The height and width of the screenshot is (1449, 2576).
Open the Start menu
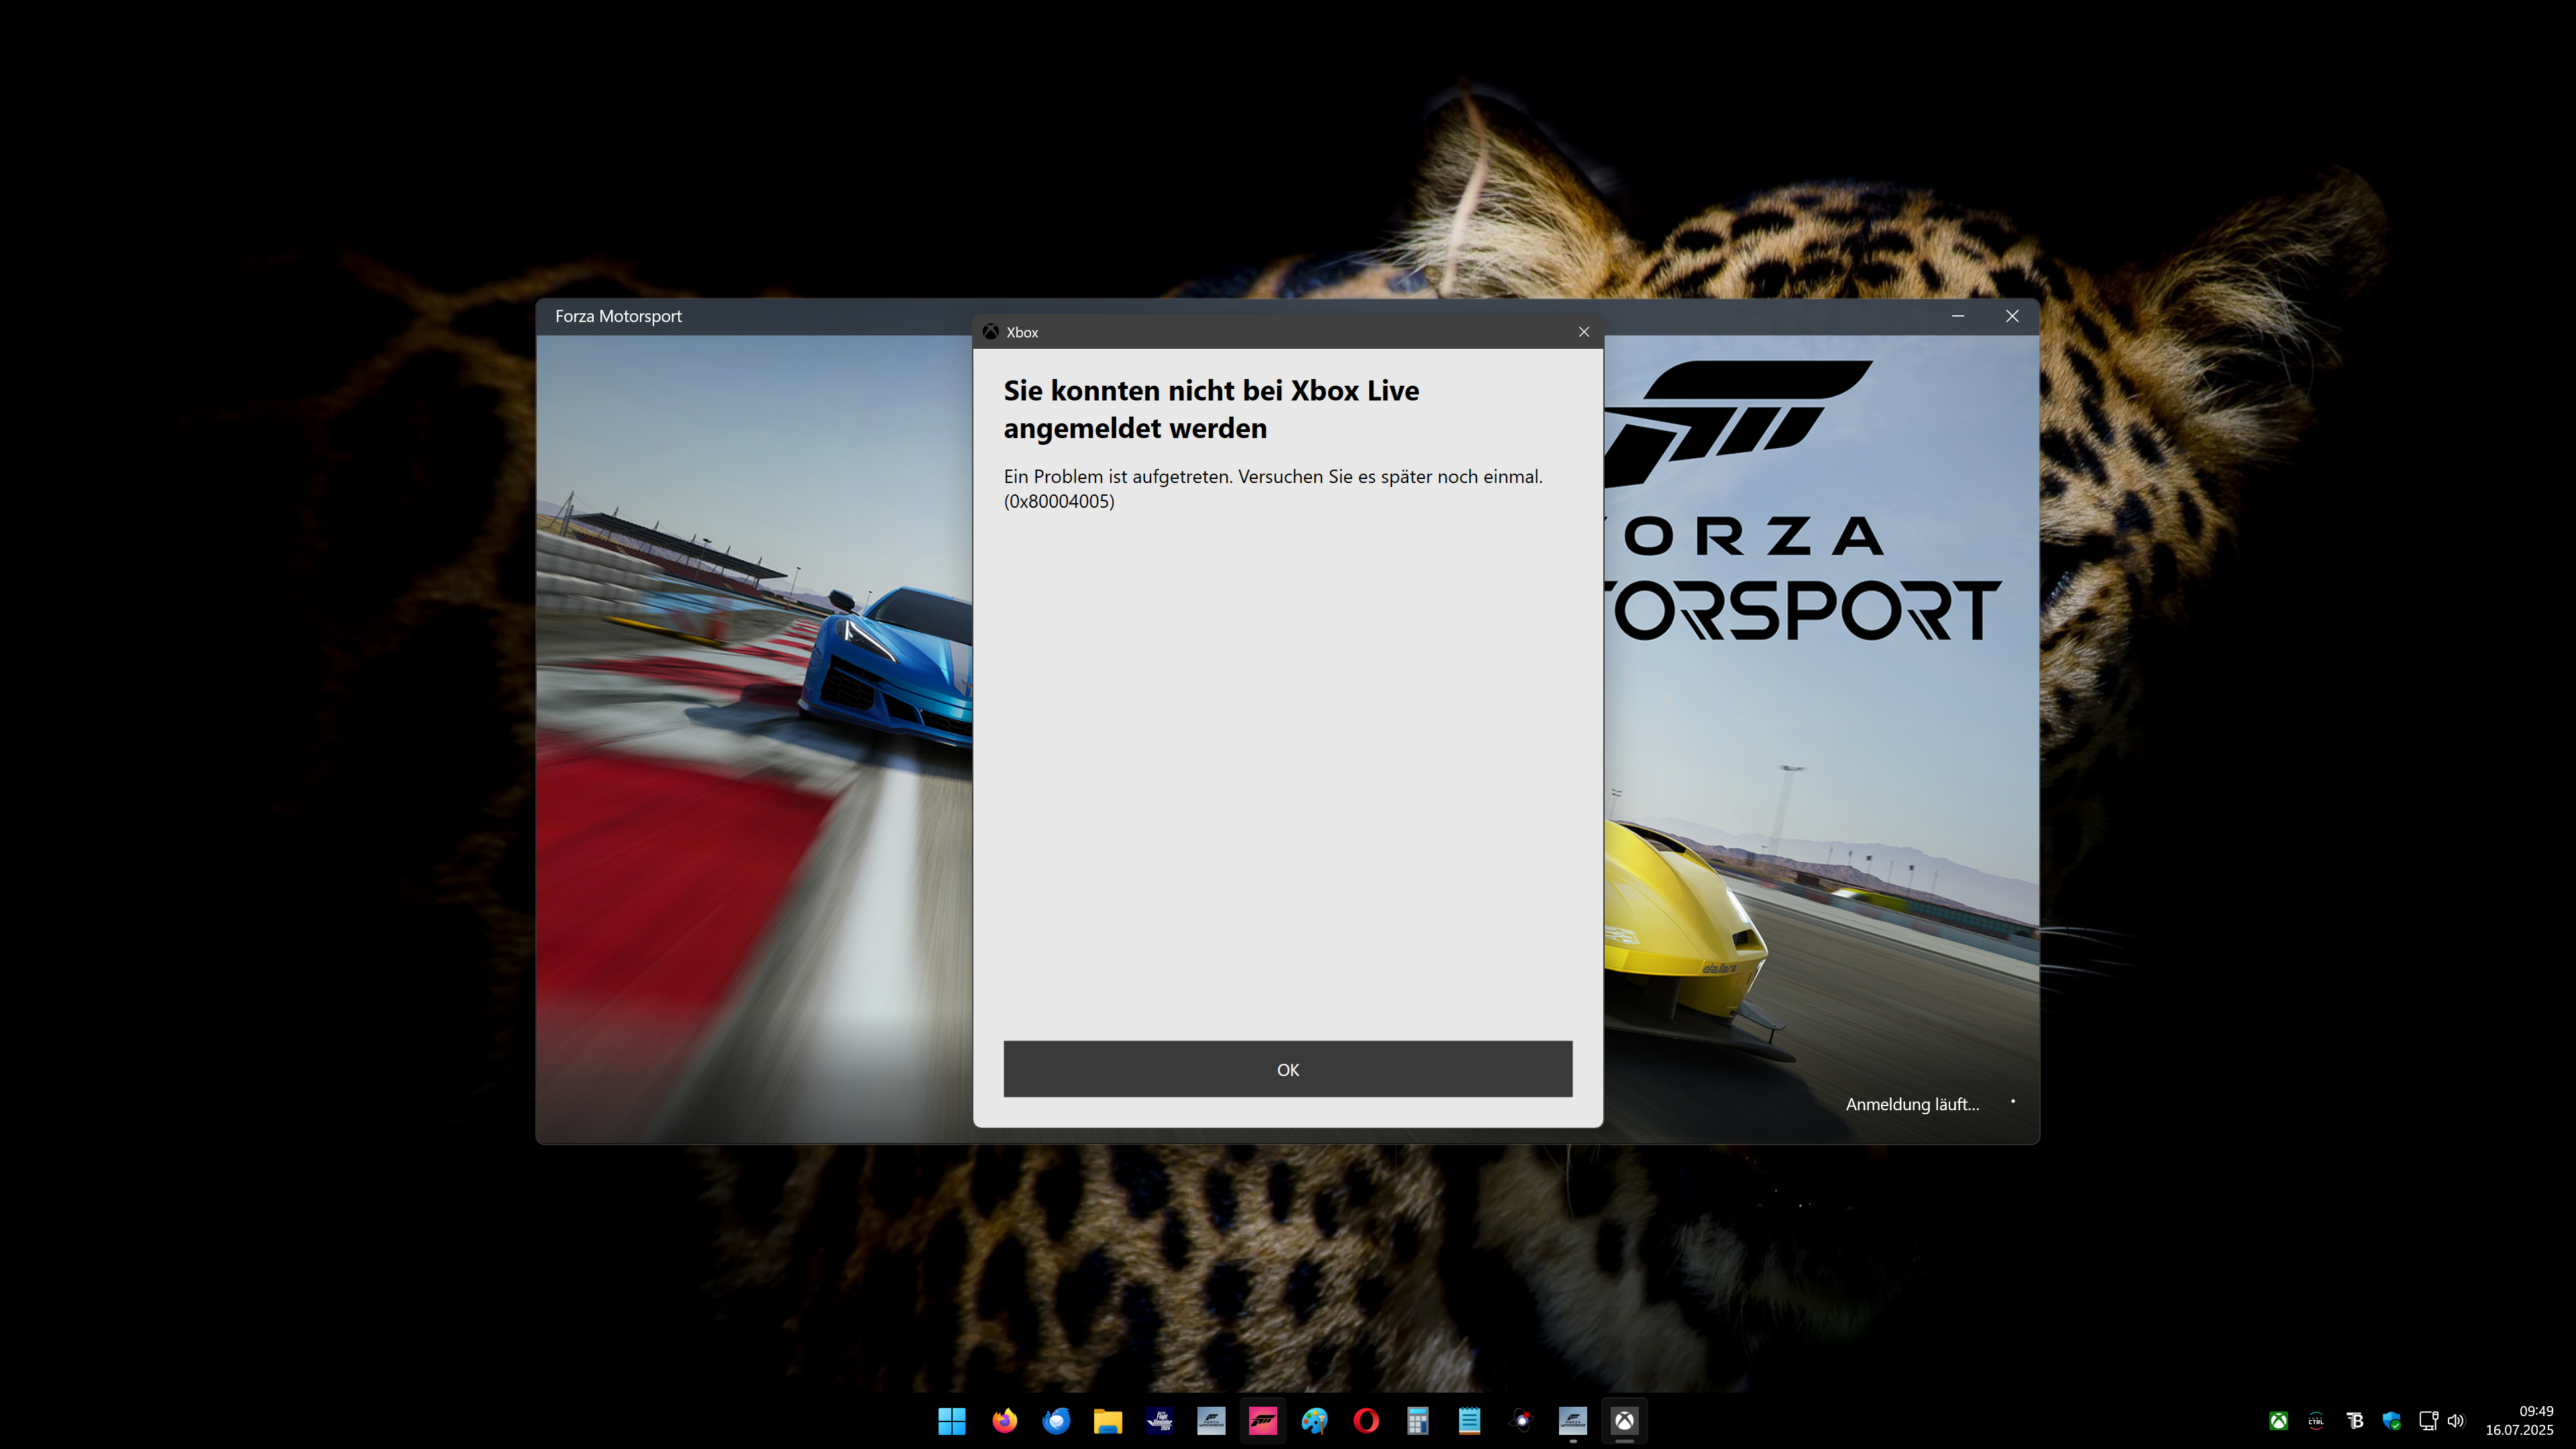(x=951, y=1420)
